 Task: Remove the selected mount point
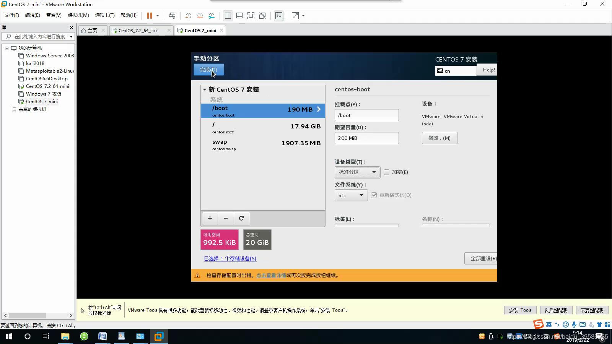pyautogui.click(x=226, y=218)
